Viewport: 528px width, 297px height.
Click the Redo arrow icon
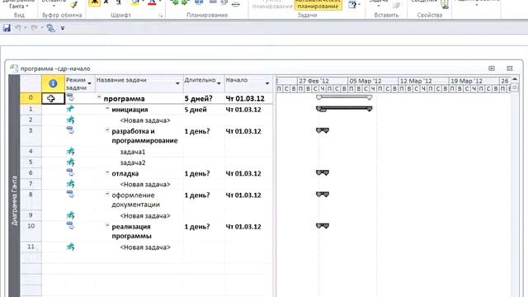click(x=34, y=28)
